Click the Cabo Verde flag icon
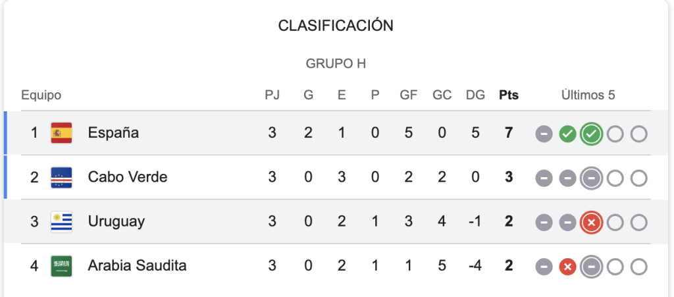 (x=61, y=178)
